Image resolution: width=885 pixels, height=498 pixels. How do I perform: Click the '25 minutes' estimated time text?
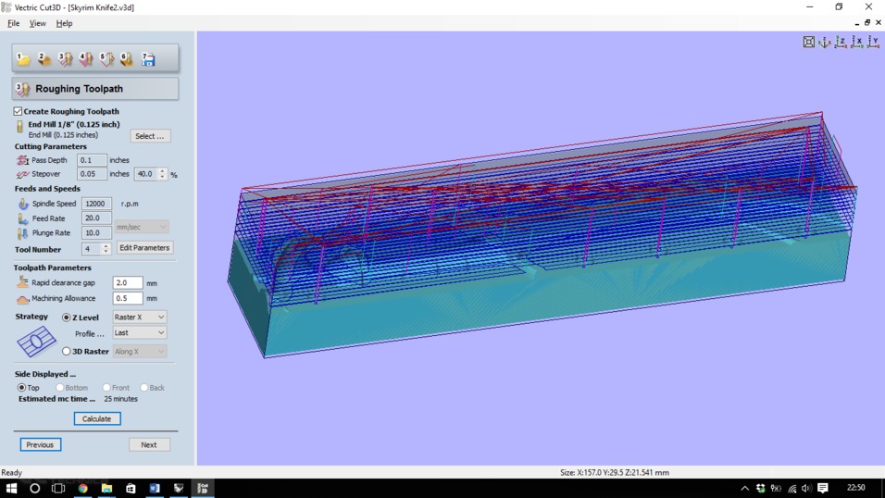(120, 399)
